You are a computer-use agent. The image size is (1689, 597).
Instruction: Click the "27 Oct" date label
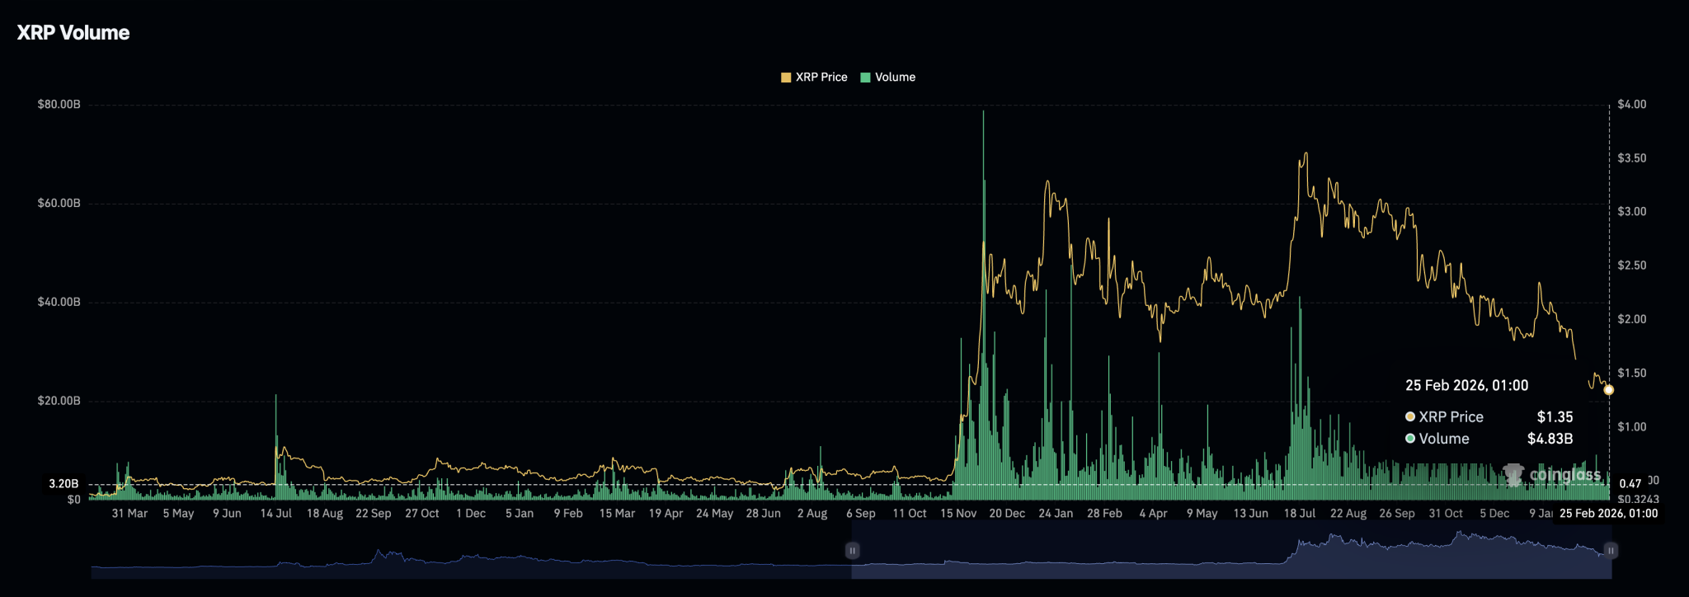[x=422, y=514]
